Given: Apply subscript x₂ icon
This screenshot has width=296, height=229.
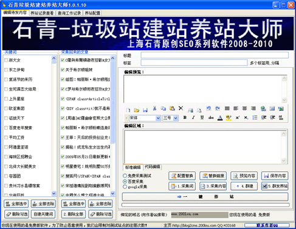Looking at the screenshot, I should (246, 118).
